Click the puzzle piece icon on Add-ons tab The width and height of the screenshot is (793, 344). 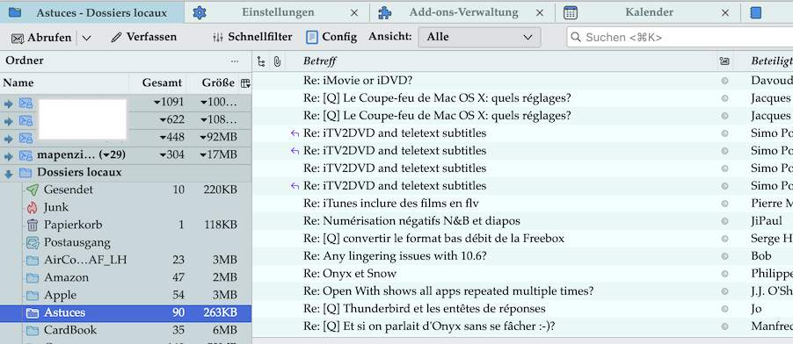pyautogui.click(x=385, y=12)
